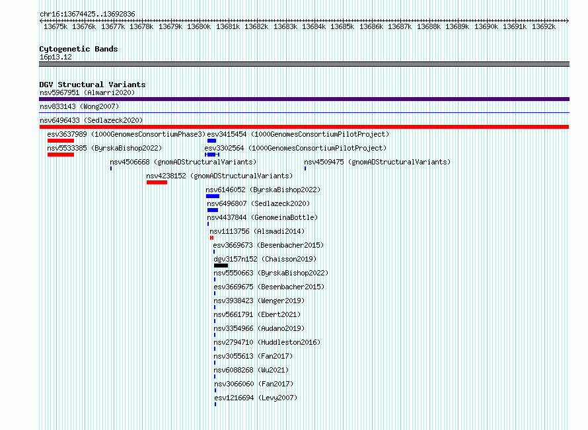Open nsv3938423 (Wenger2019) variant

[x=259, y=301]
